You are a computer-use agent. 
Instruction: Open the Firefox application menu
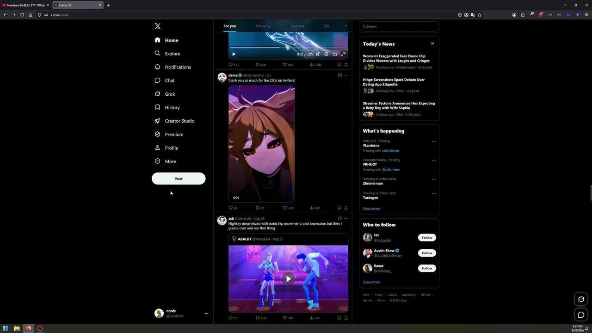click(x=586, y=15)
